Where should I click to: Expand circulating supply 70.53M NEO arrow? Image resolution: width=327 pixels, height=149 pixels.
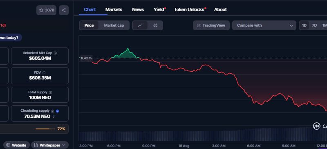pyautogui.click(x=54, y=117)
